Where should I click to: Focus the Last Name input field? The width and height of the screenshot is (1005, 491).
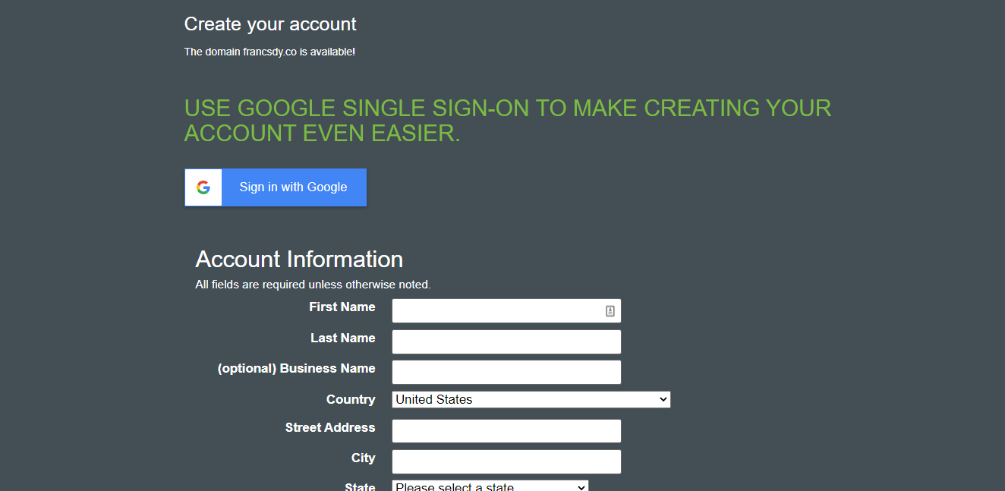506,341
